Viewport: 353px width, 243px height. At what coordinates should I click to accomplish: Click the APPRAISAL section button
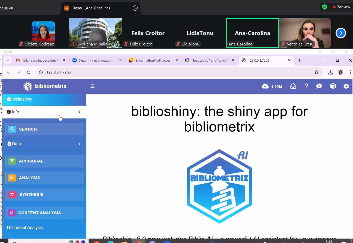pyautogui.click(x=44, y=161)
